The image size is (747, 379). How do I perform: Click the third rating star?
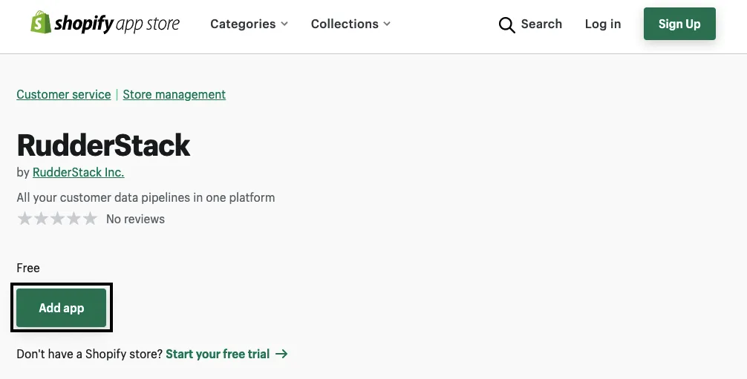(x=57, y=219)
